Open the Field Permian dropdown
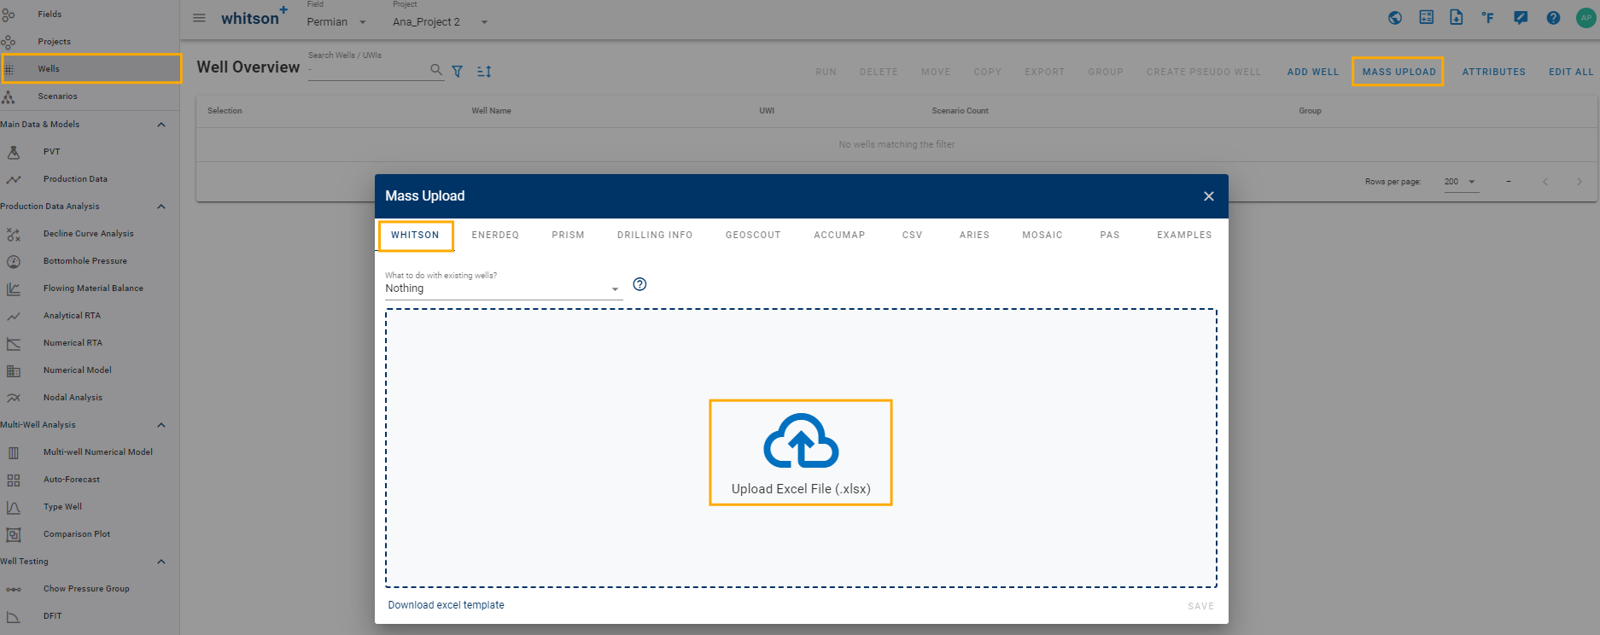Image resolution: width=1600 pixels, height=635 pixels. (337, 21)
